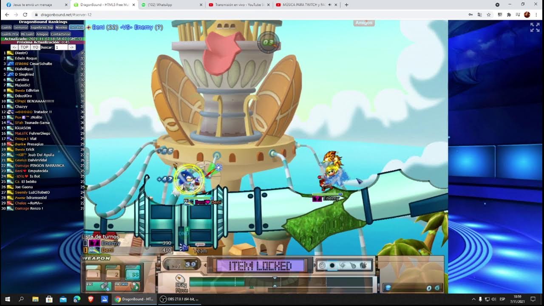Click the Beni row in turn list
The width and height of the screenshot is (544, 306).
tap(127, 250)
